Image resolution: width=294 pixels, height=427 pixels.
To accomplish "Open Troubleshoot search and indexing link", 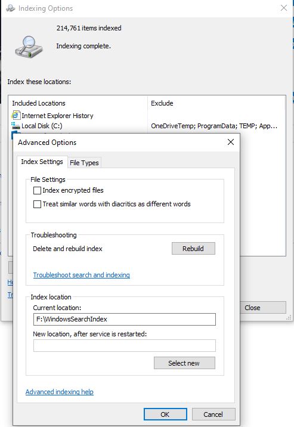I will pyautogui.click(x=81, y=275).
